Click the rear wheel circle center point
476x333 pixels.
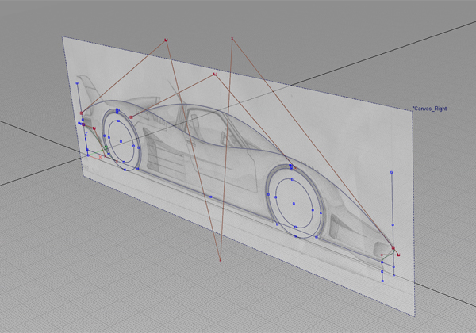coord(121,142)
